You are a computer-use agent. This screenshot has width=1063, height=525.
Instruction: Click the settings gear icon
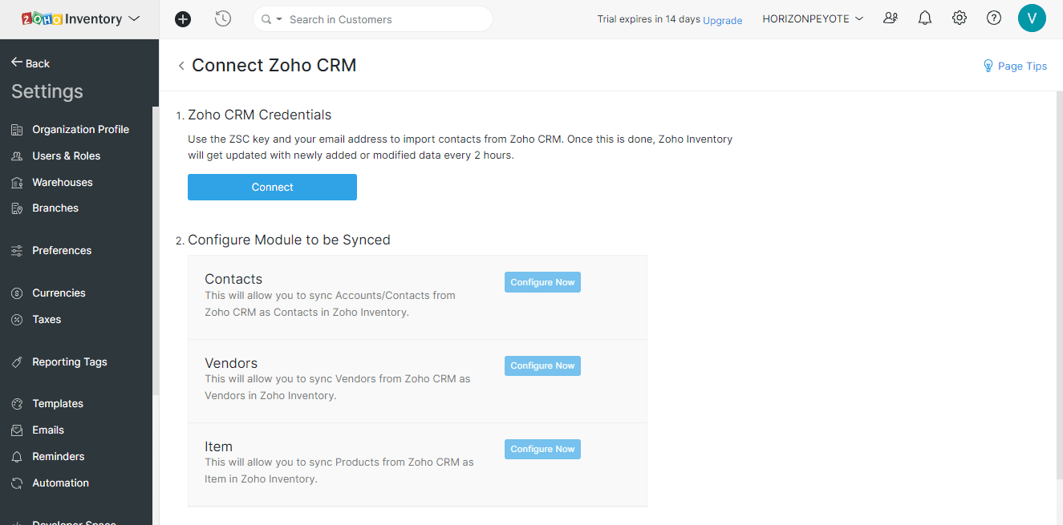pos(960,18)
